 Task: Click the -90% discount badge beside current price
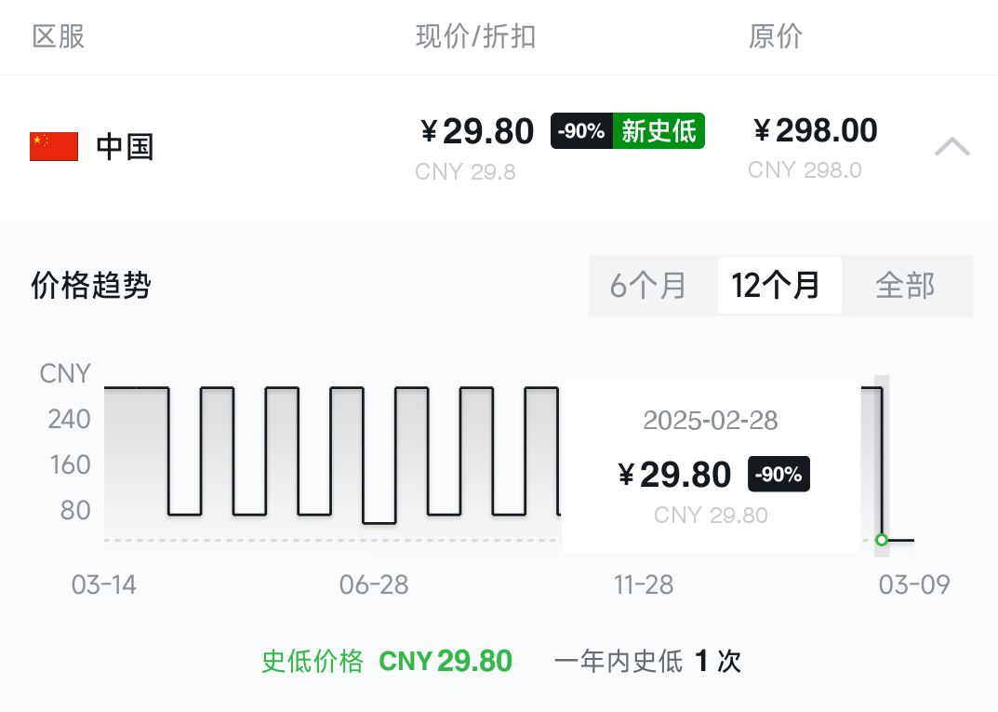[x=581, y=131]
